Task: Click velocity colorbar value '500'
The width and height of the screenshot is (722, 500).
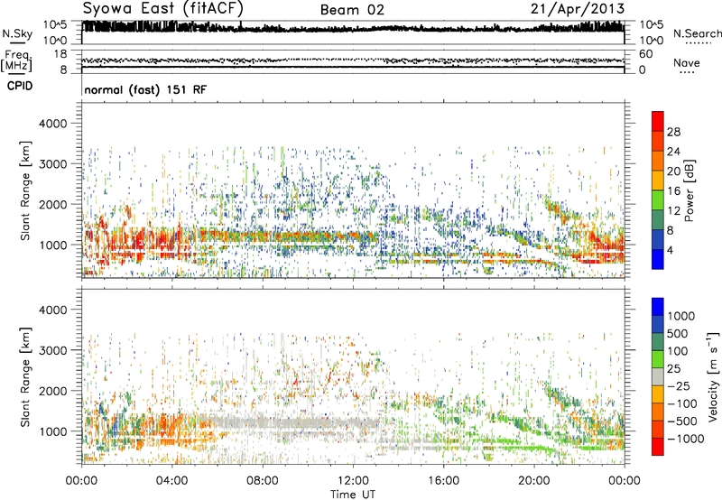Action: point(678,333)
